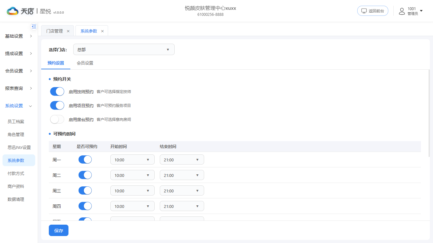Open 周三 end time dropdown
This screenshot has width=433, height=243.
pyautogui.click(x=182, y=190)
